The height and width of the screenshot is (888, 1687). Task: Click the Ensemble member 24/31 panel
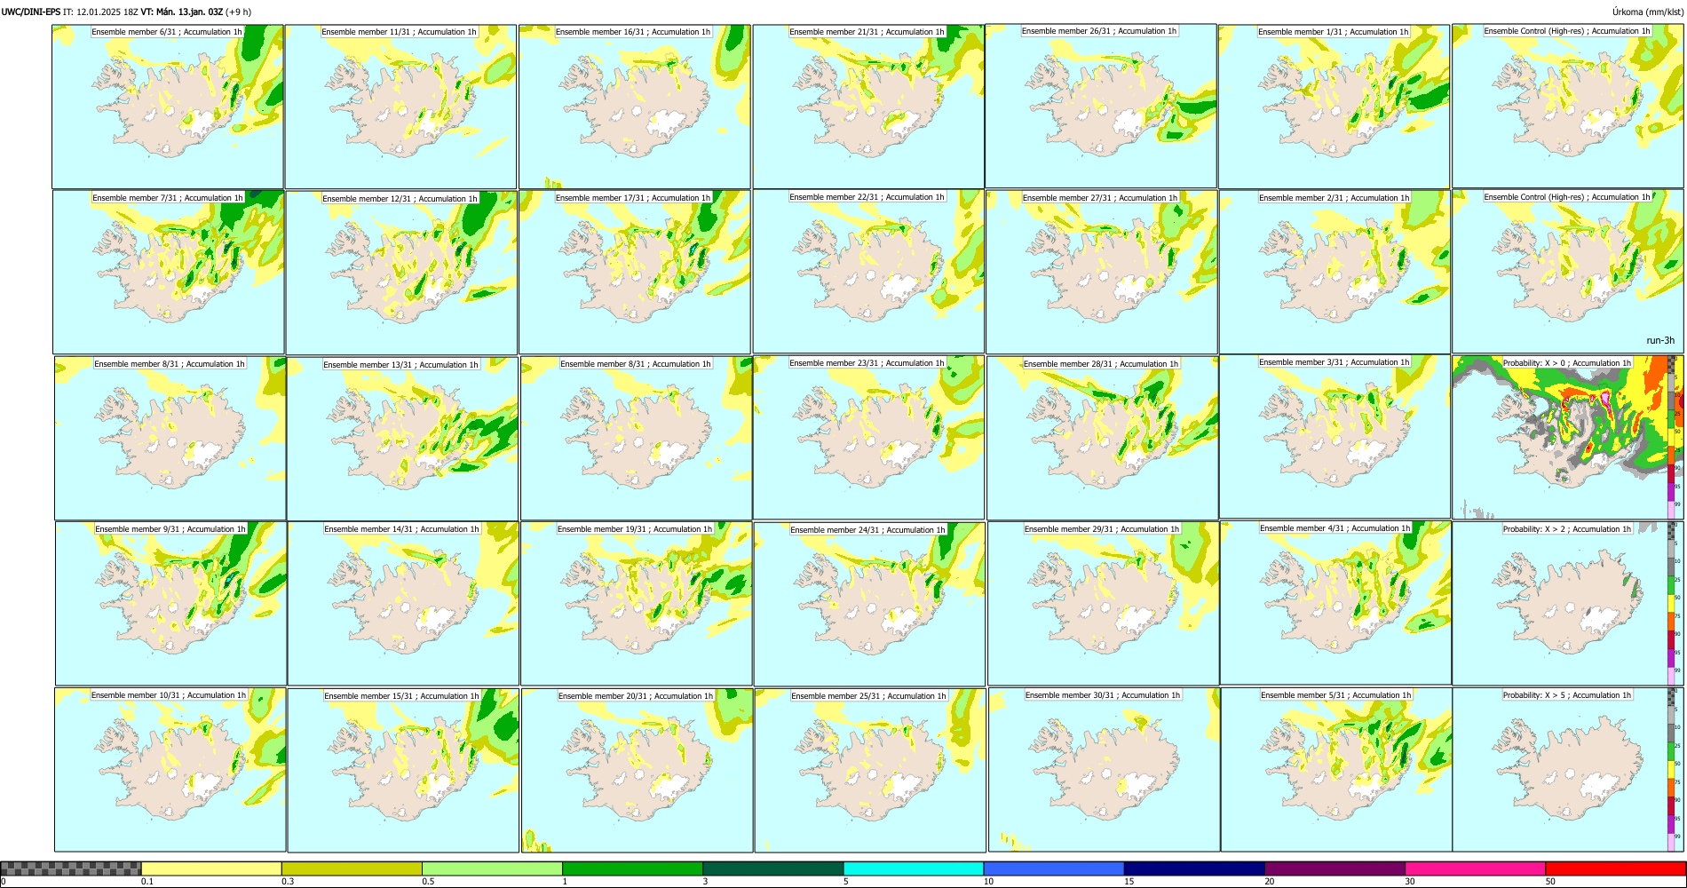[x=869, y=604]
